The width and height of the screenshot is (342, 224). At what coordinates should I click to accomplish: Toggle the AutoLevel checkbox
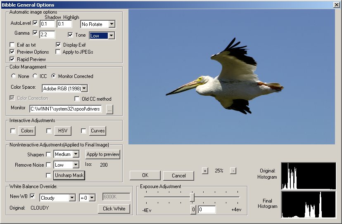click(35, 23)
